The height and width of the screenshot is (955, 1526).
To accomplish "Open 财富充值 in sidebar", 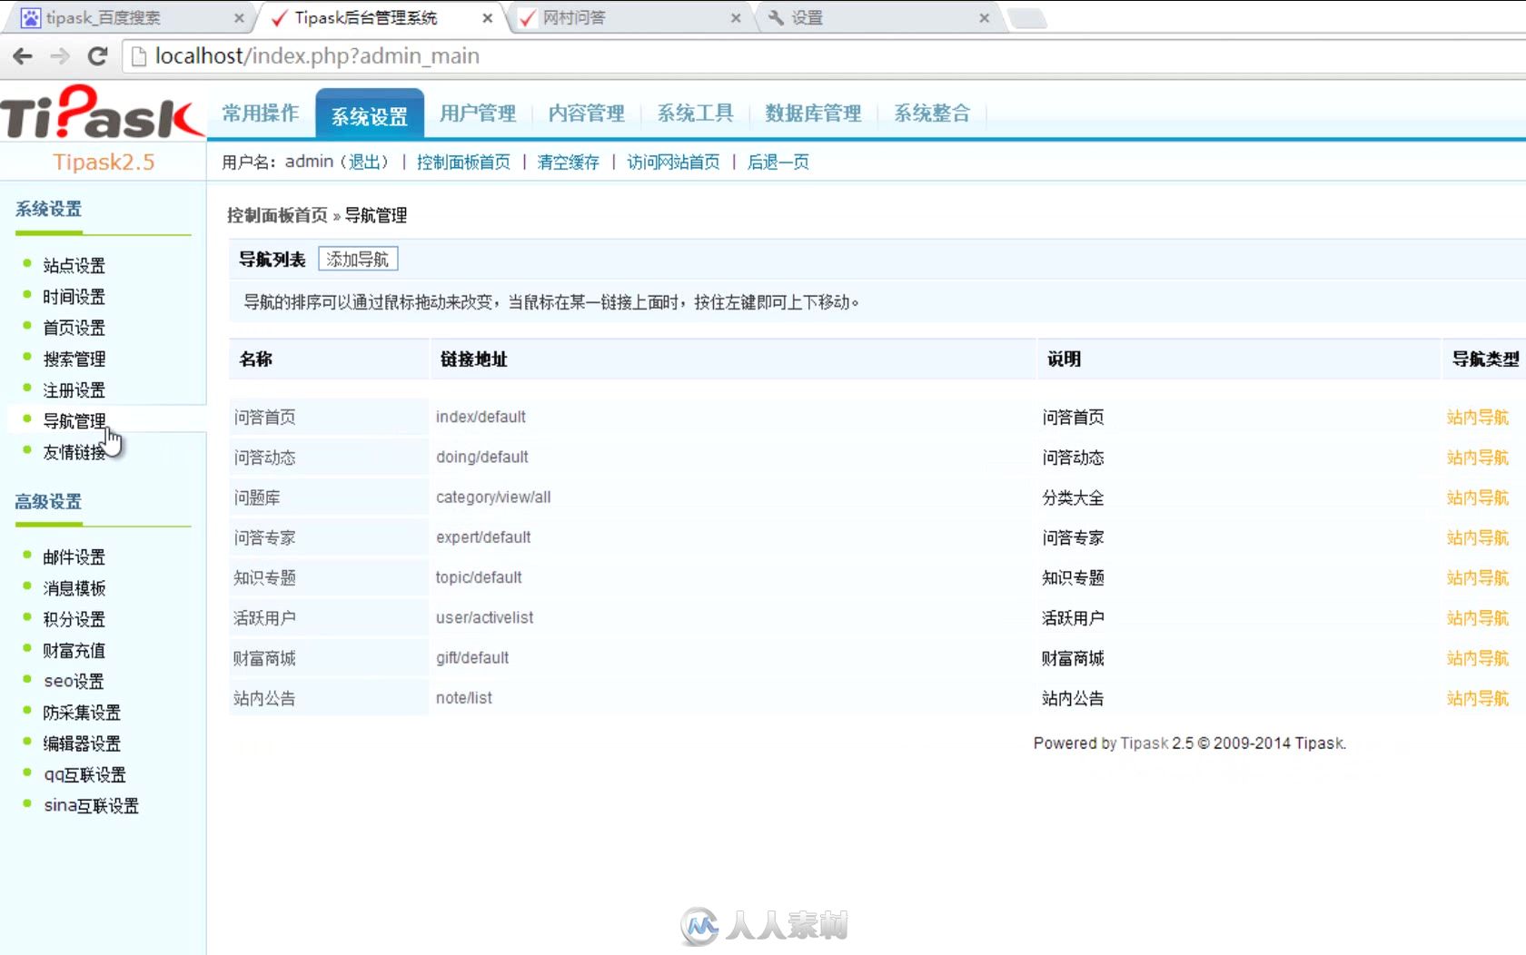I will click(74, 651).
